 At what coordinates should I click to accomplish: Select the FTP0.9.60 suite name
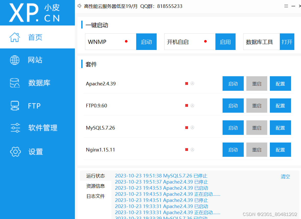click(96, 106)
